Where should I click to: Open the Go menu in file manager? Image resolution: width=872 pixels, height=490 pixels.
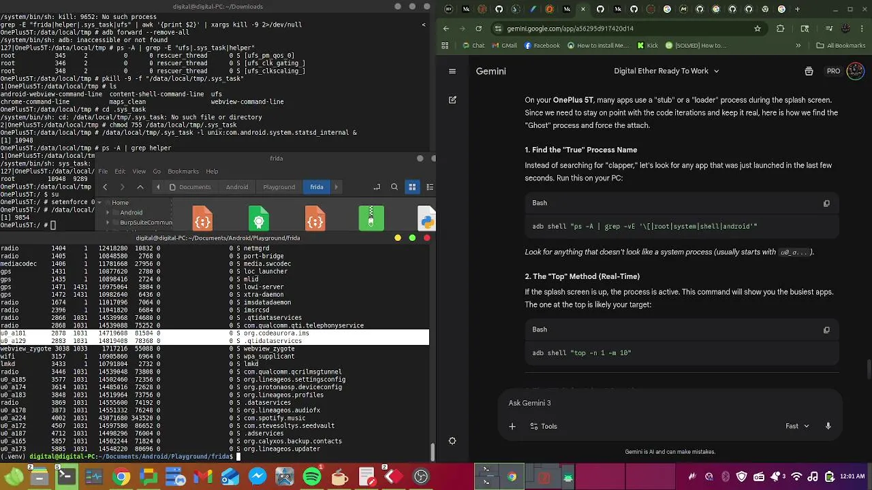click(157, 171)
